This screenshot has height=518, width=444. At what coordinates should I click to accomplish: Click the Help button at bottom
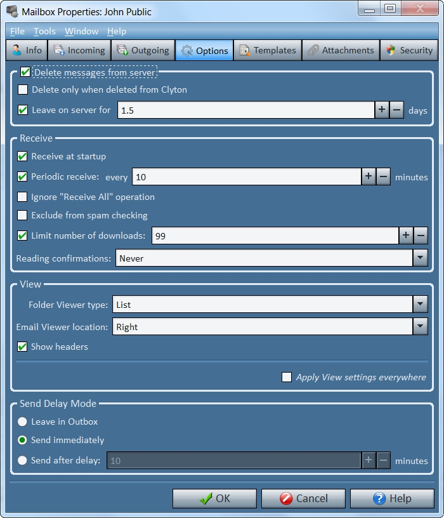pyautogui.click(x=392, y=498)
